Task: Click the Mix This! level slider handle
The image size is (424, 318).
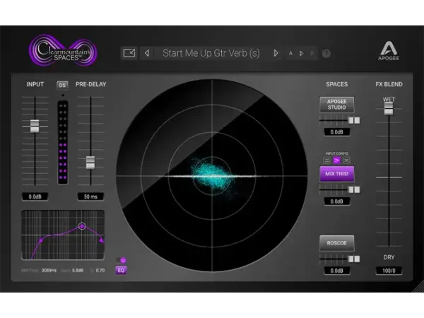Action: (x=354, y=189)
